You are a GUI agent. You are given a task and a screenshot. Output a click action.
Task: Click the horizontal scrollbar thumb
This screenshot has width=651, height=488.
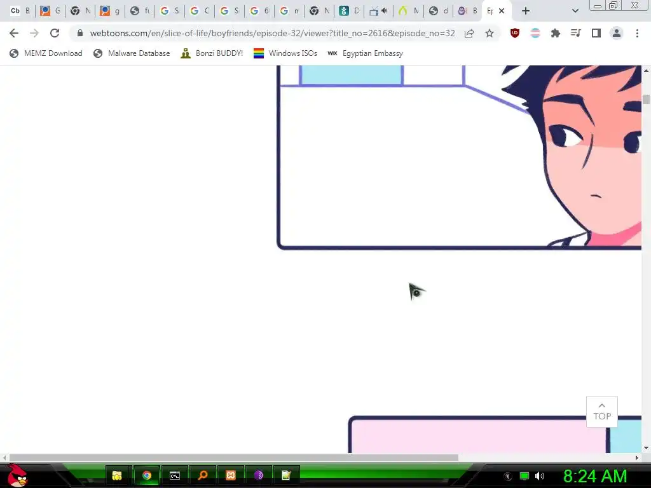pyautogui.click(x=234, y=457)
